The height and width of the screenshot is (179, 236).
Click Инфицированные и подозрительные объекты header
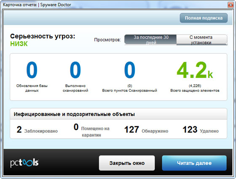pyautogui.click(x=74, y=114)
